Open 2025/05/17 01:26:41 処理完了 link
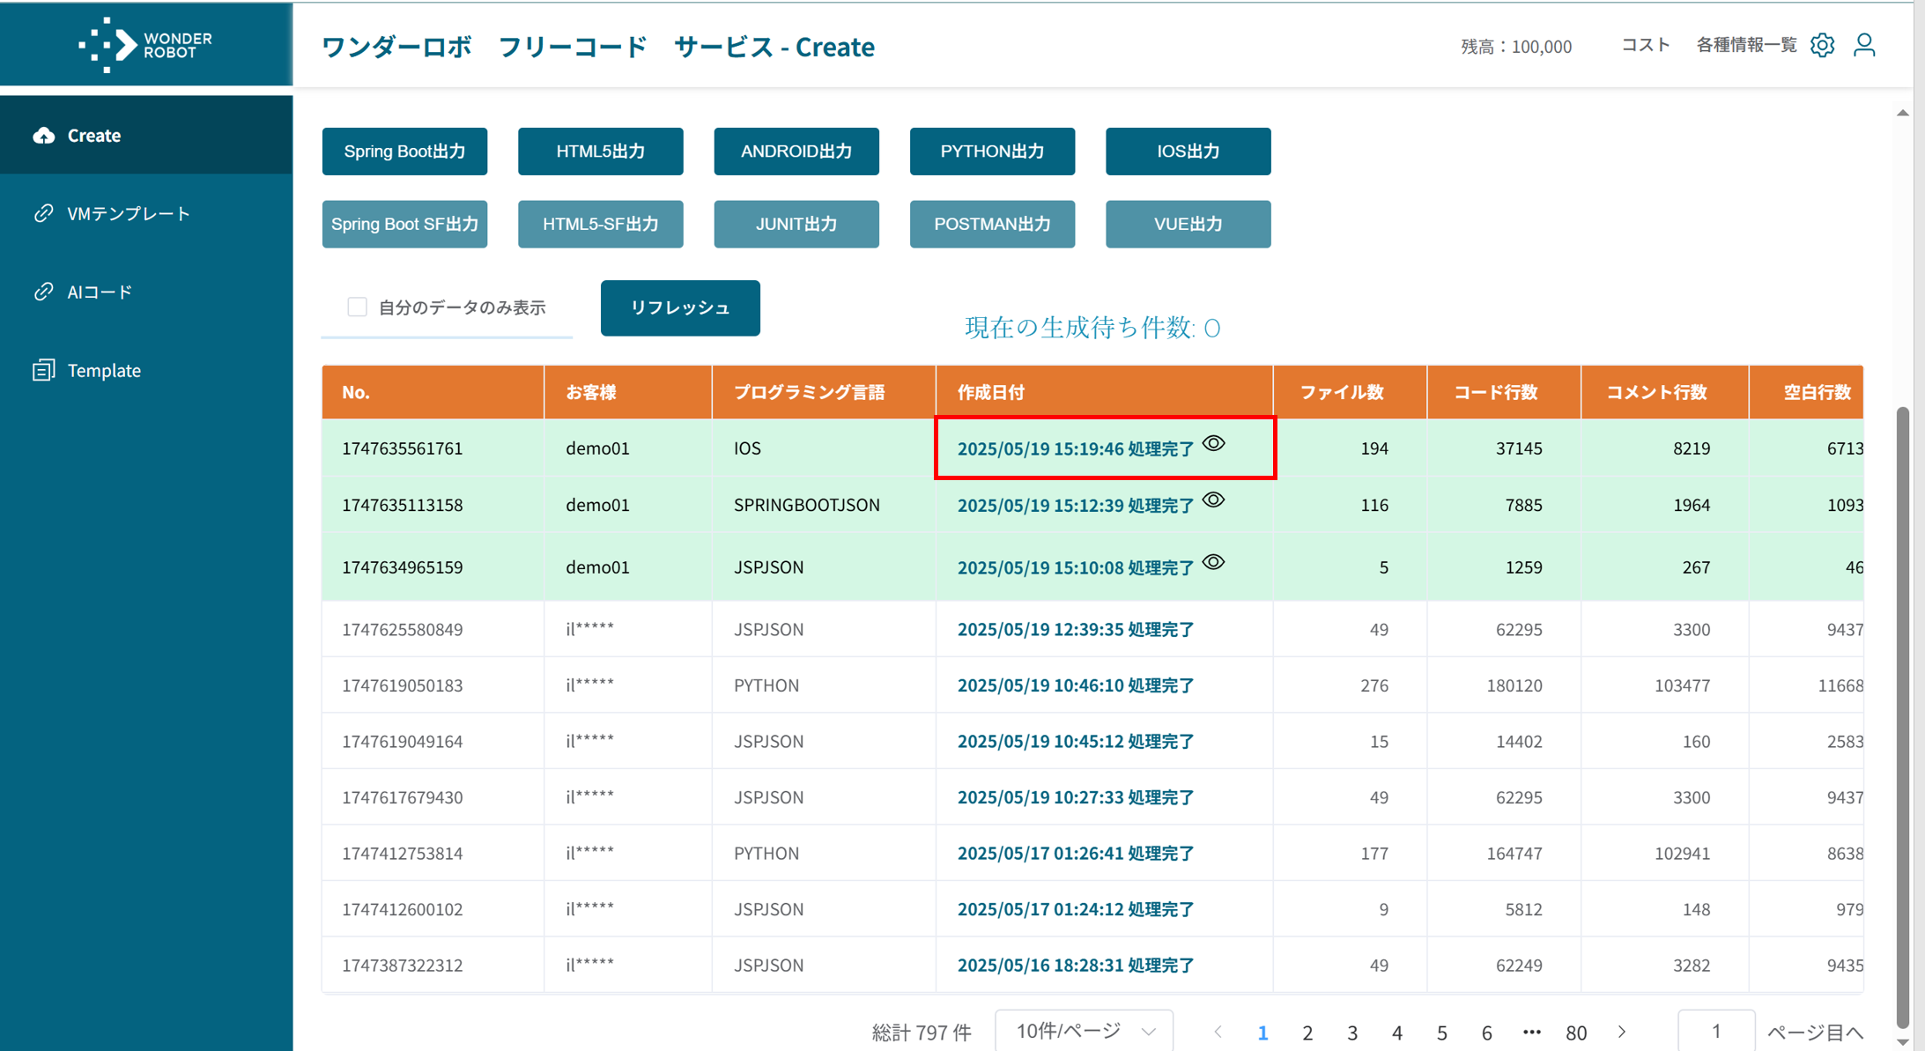 pyautogui.click(x=1076, y=853)
